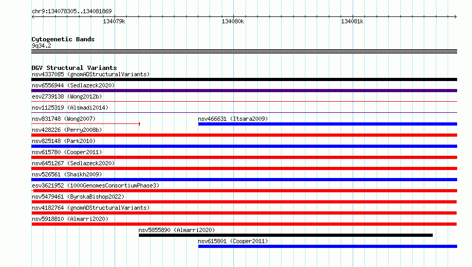Click the nsv6451267 (Sedlazeck2020) label

click(x=73, y=163)
